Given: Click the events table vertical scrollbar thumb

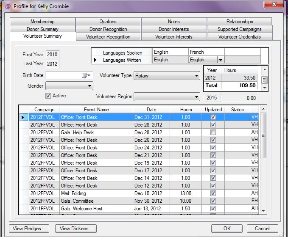Looking at the screenshot, I should [x=263, y=135].
